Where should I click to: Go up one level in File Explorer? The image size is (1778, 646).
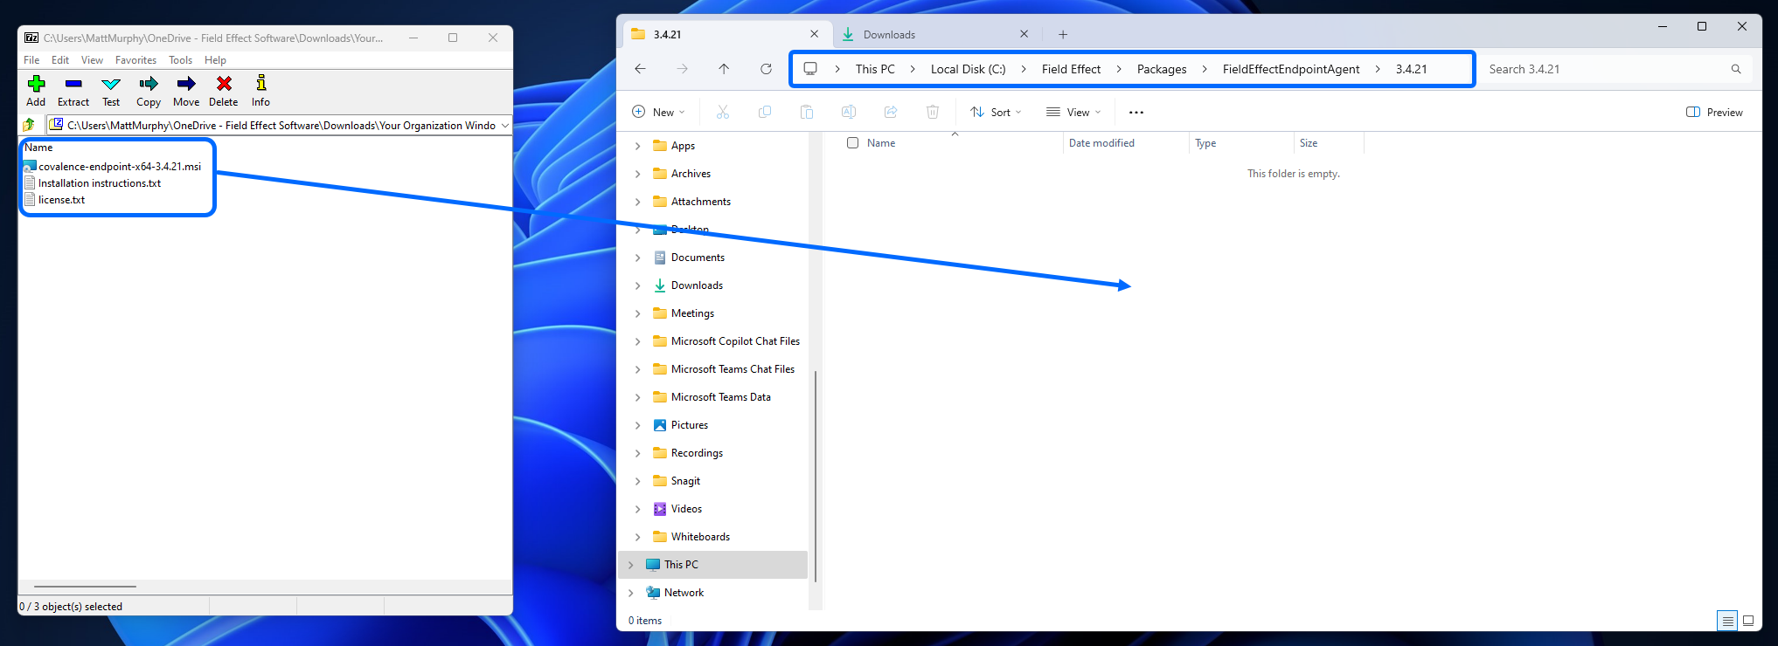724,69
